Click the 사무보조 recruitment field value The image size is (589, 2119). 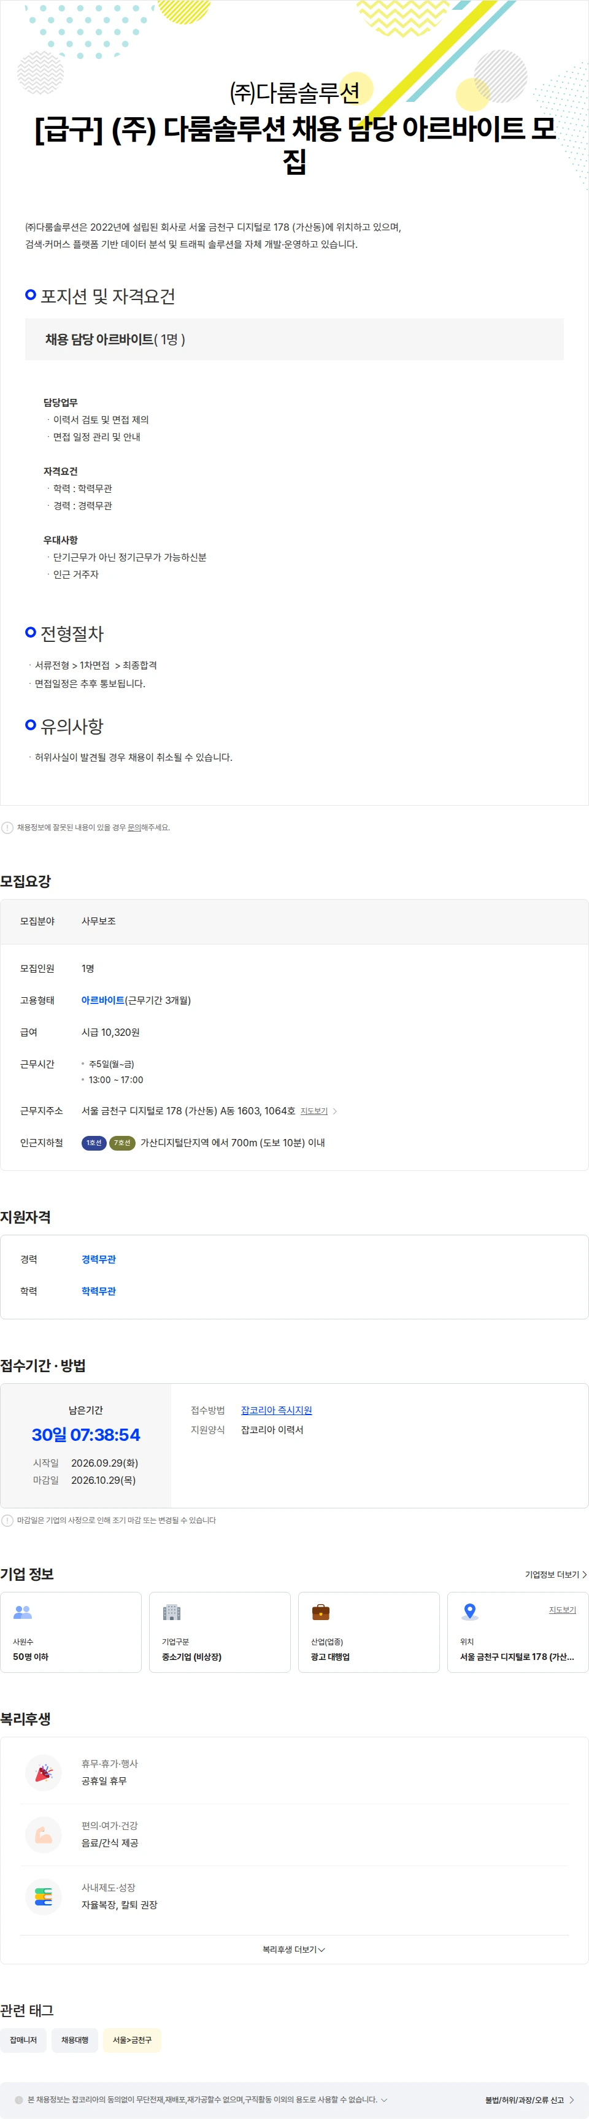coord(99,921)
